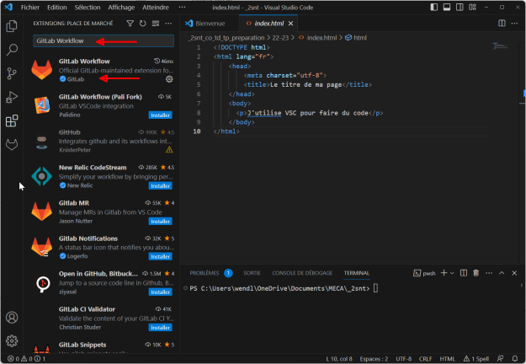The image size is (526, 364).
Task: Open the Manage gear in activity bar
Action: [x=12, y=341]
